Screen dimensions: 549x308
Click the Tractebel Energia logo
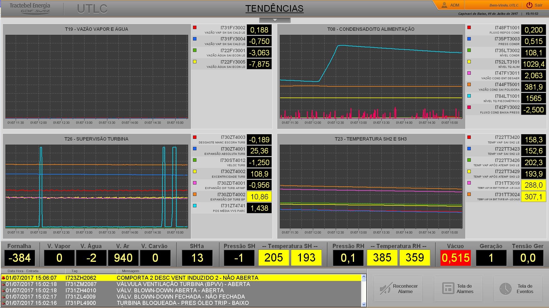[30, 9]
